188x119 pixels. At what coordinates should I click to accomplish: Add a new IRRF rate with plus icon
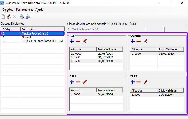coord(133,82)
